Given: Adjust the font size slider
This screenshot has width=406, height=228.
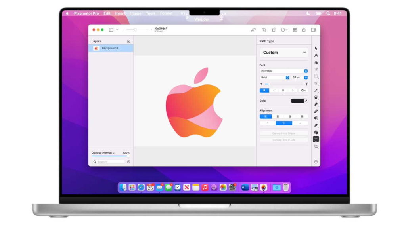Looking at the screenshot, I should (x=284, y=84).
